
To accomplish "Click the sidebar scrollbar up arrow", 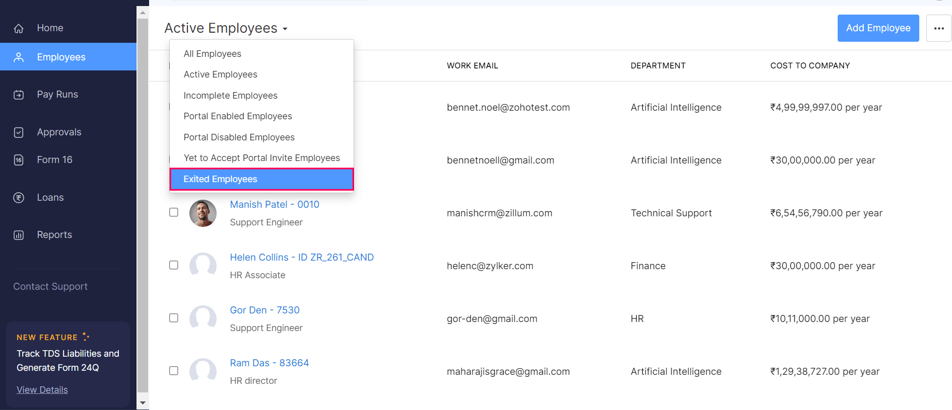I will (143, 13).
